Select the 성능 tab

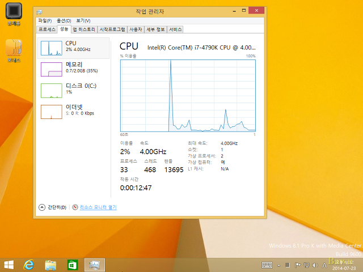pos(64,29)
